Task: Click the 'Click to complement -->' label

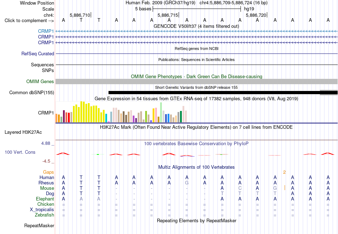Action: [29, 21]
